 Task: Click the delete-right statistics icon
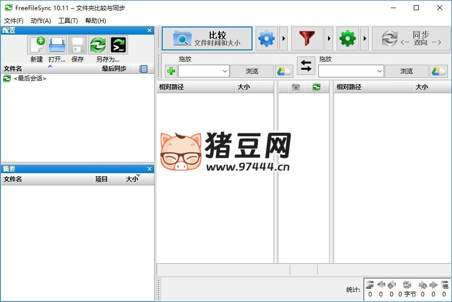pyautogui.click(x=444, y=285)
